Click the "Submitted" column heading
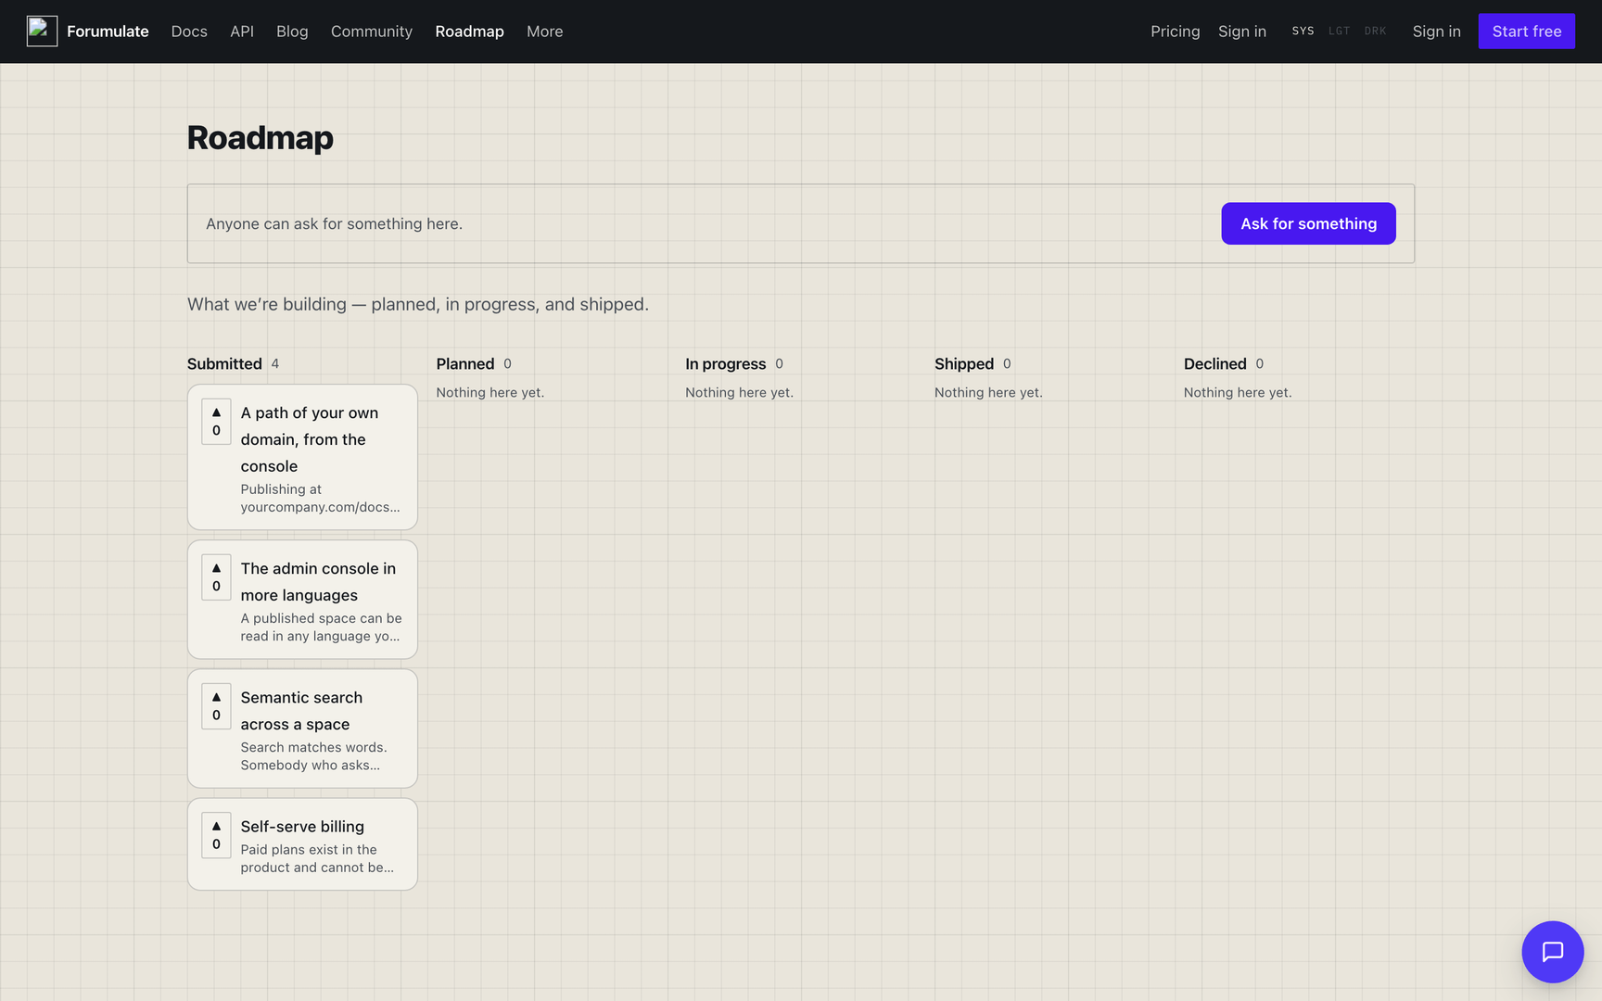The height and width of the screenshot is (1001, 1602). (224, 364)
